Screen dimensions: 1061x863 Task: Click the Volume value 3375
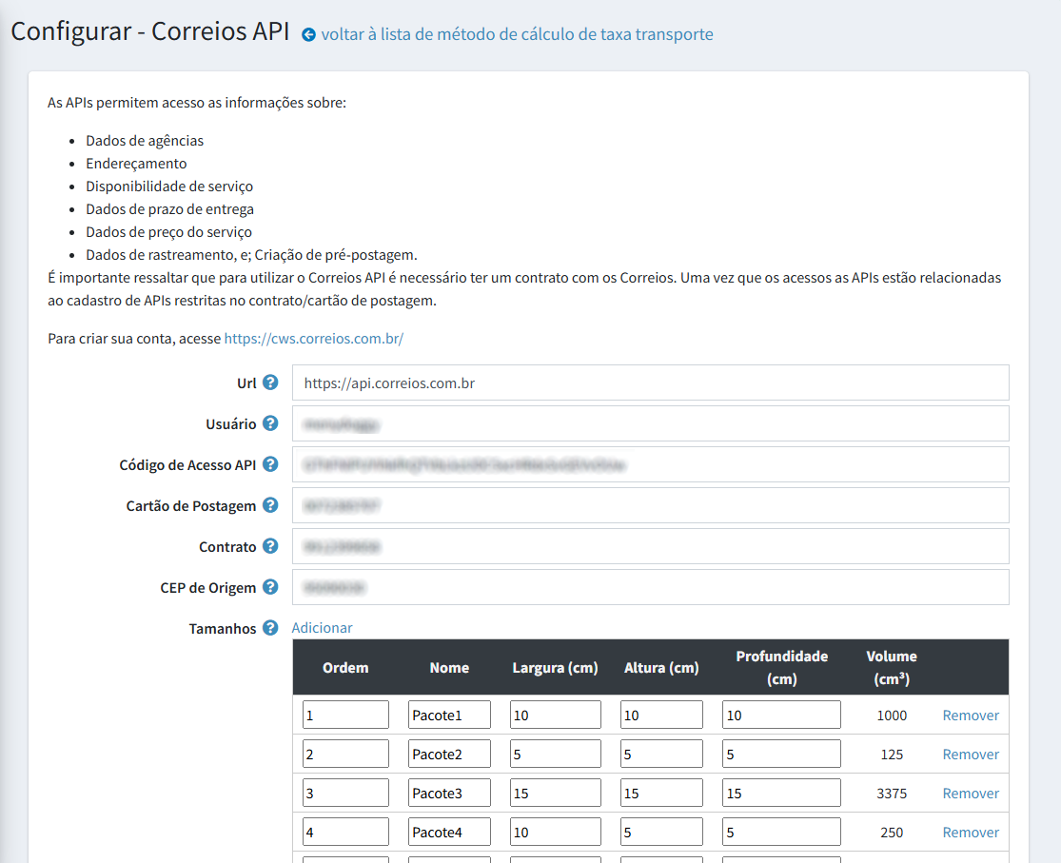pos(892,794)
